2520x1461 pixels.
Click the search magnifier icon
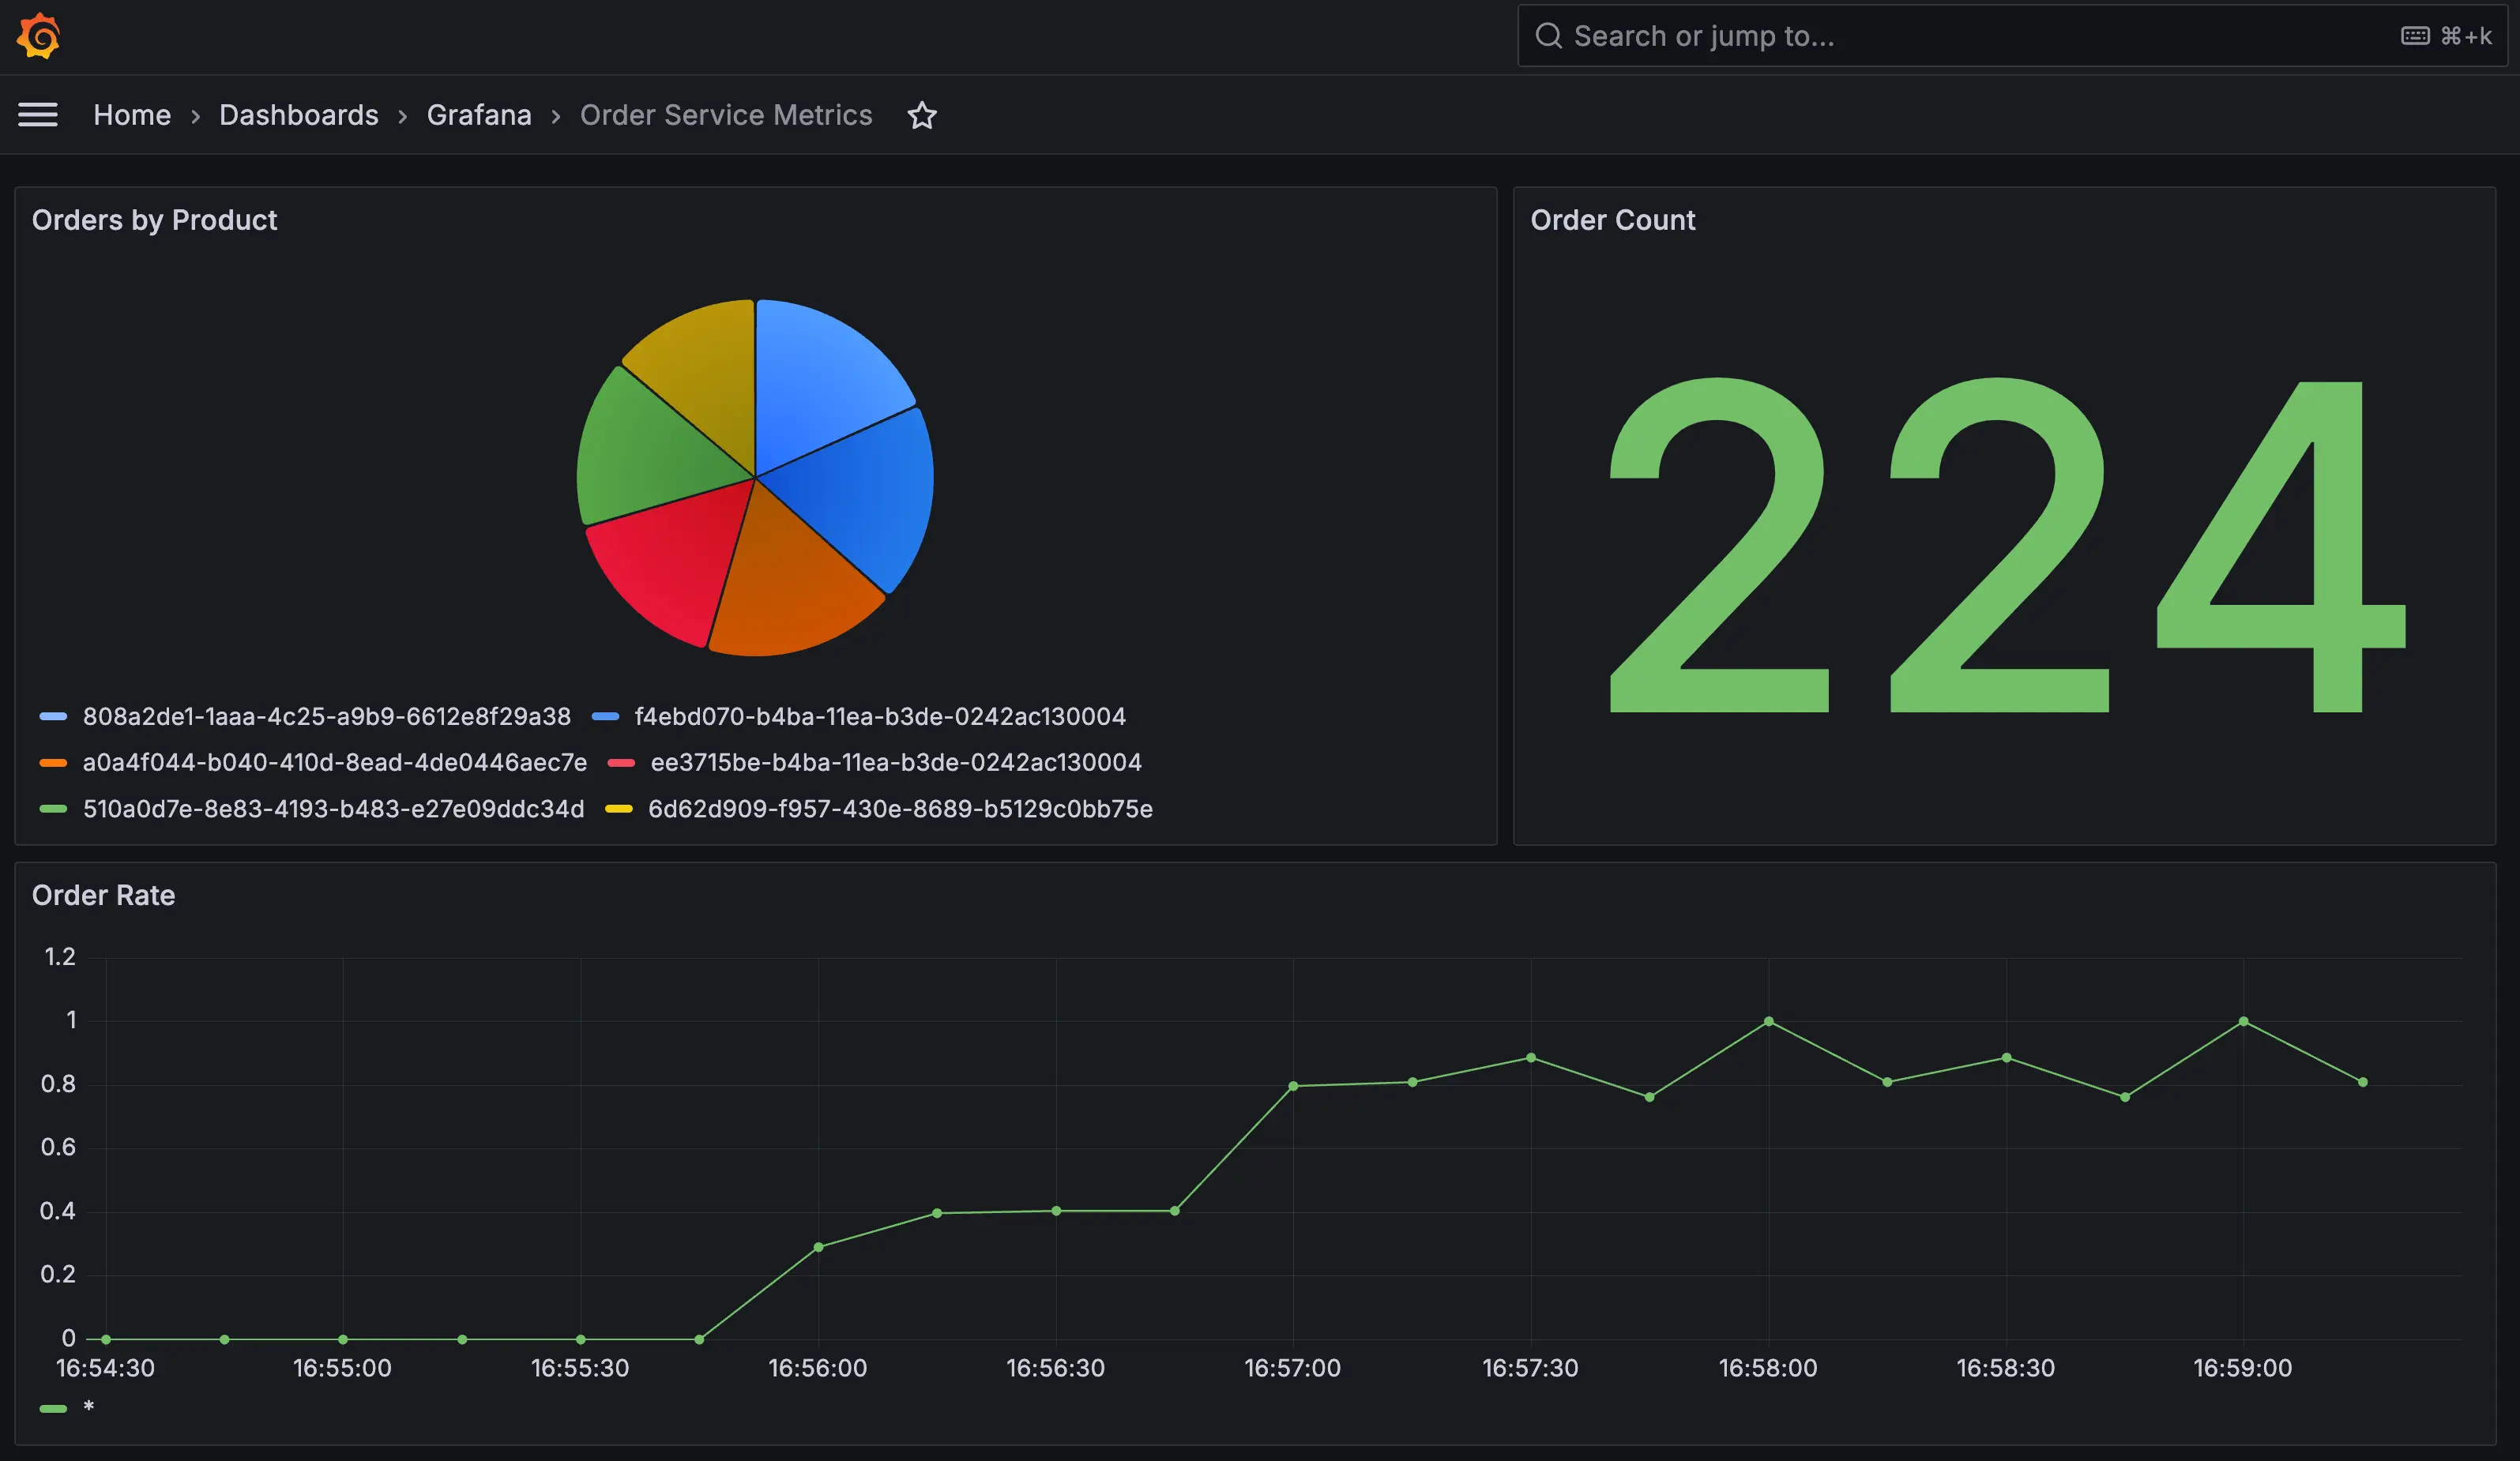pos(1548,36)
